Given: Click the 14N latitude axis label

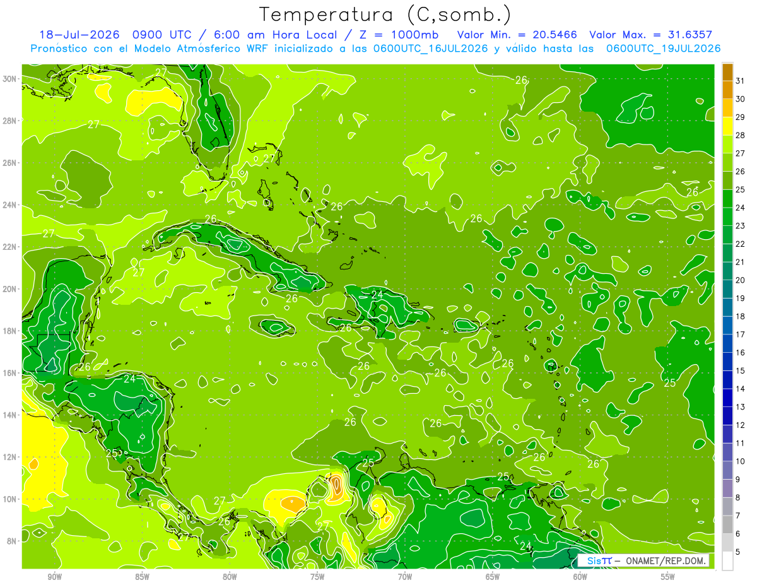Looking at the screenshot, I should click(9, 415).
